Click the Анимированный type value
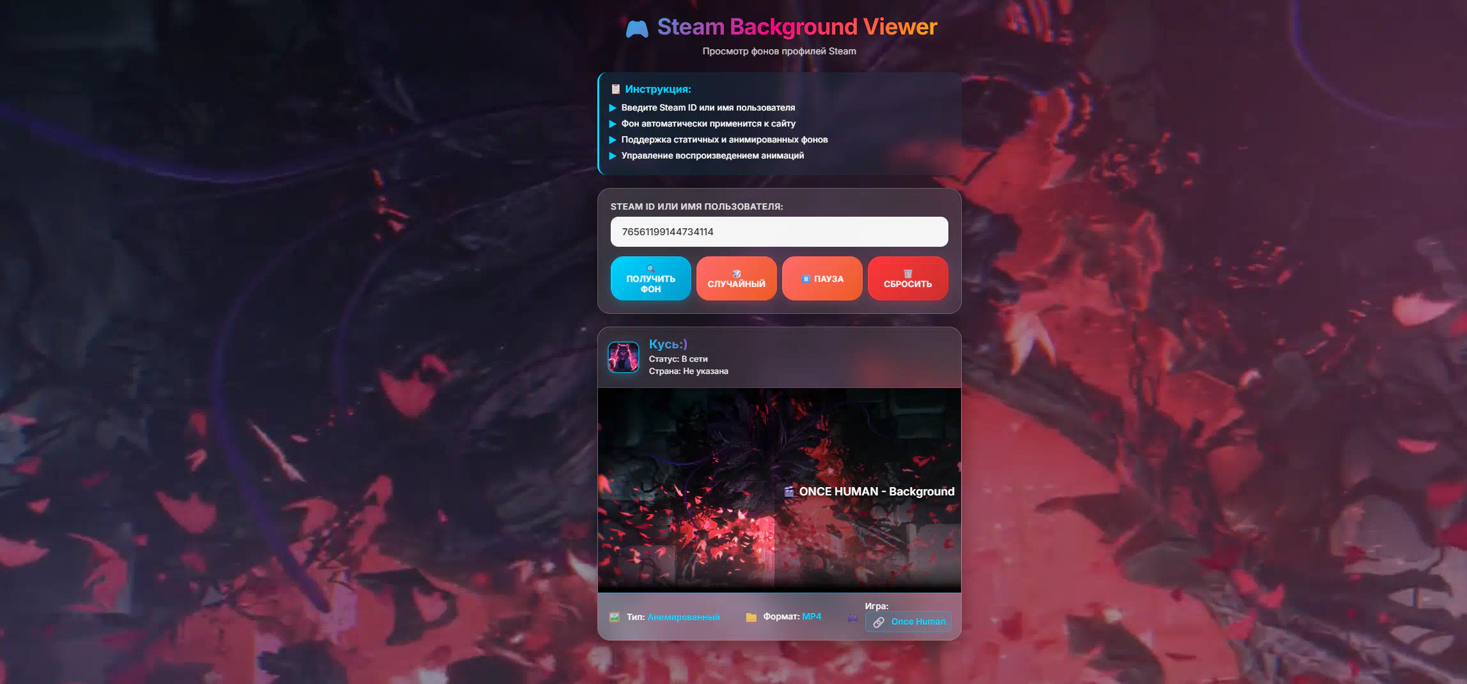Screen dimensions: 1467x684 point(683,617)
